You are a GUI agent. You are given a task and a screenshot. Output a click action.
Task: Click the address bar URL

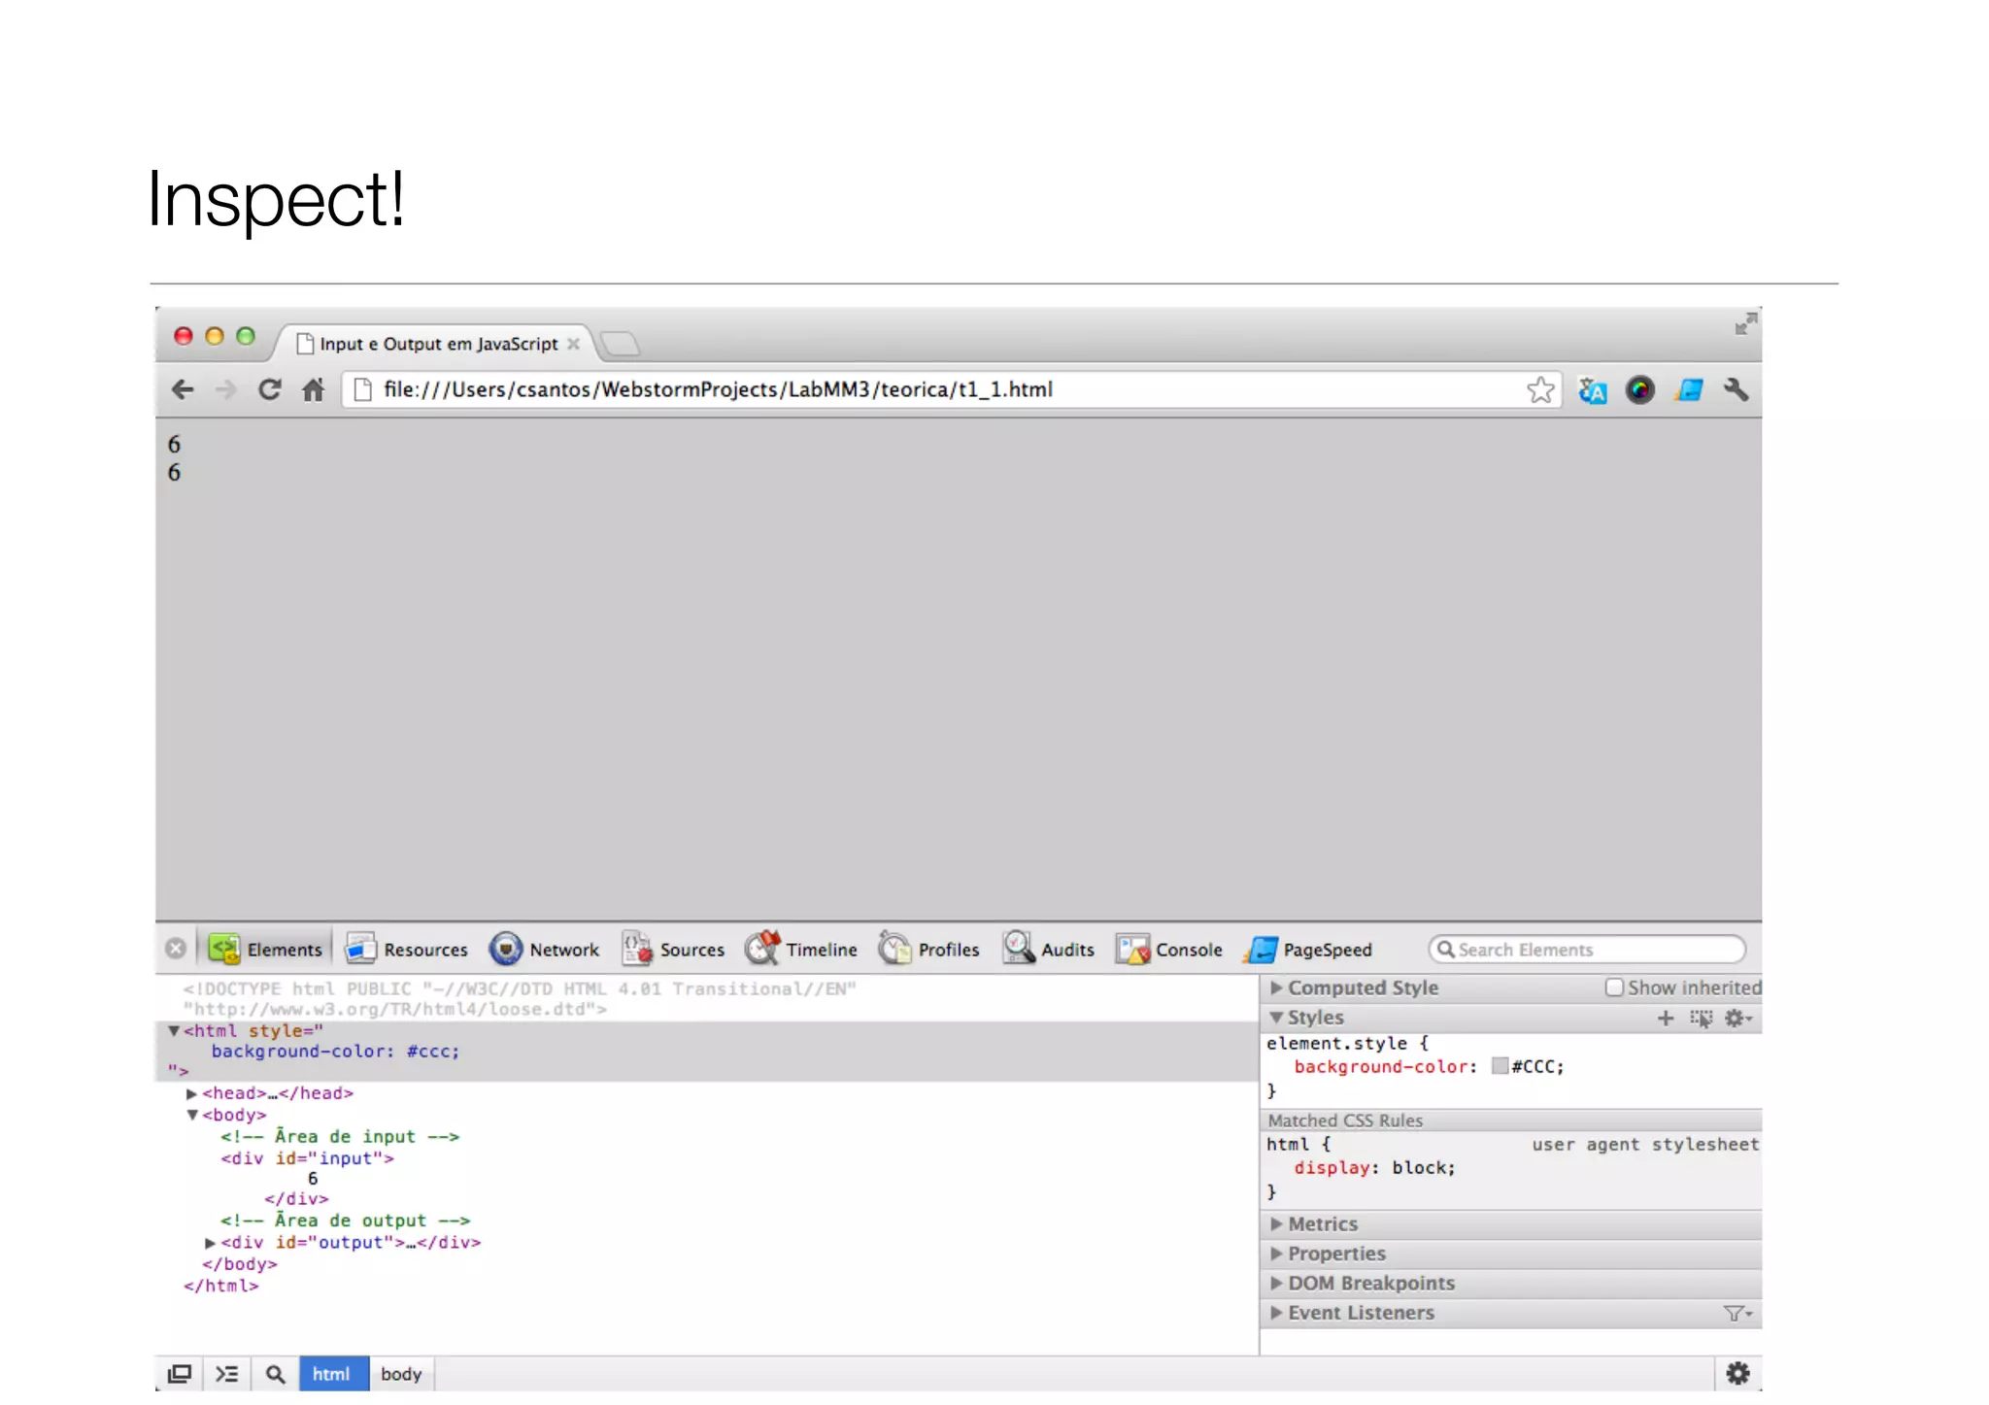pyautogui.click(x=718, y=389)
